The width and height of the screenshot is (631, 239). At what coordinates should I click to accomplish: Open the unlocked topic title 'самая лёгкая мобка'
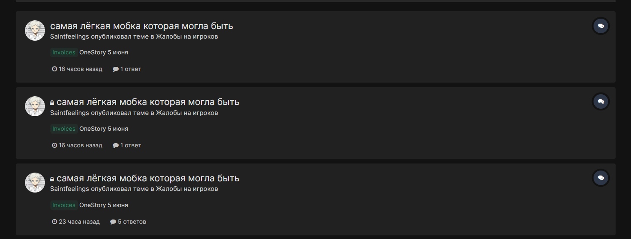point(142,26)
